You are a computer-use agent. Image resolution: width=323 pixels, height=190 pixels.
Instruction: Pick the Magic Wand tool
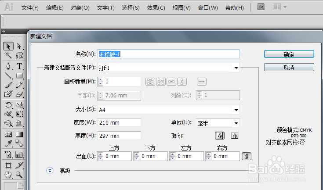click(8, 55)
